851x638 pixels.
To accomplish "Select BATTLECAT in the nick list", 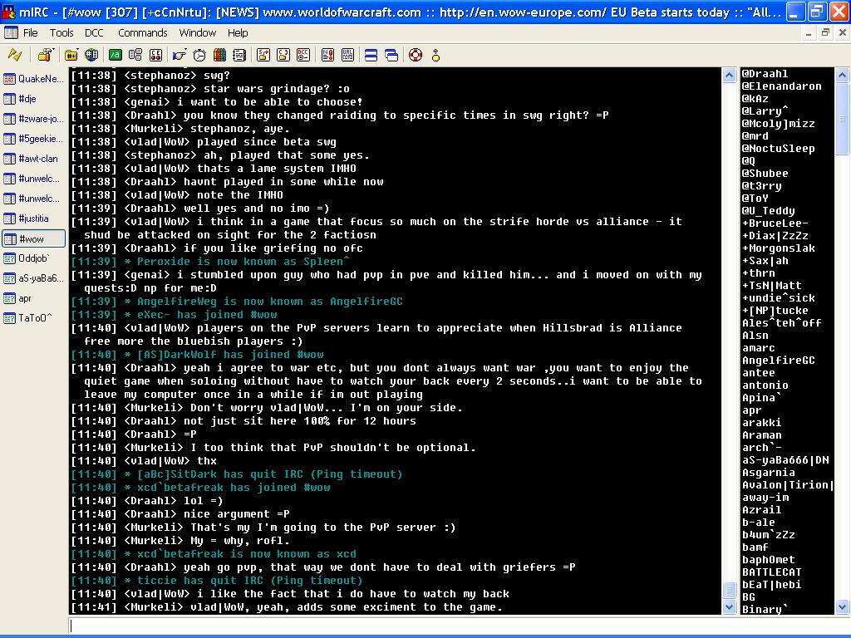I will tap(771, 572).
